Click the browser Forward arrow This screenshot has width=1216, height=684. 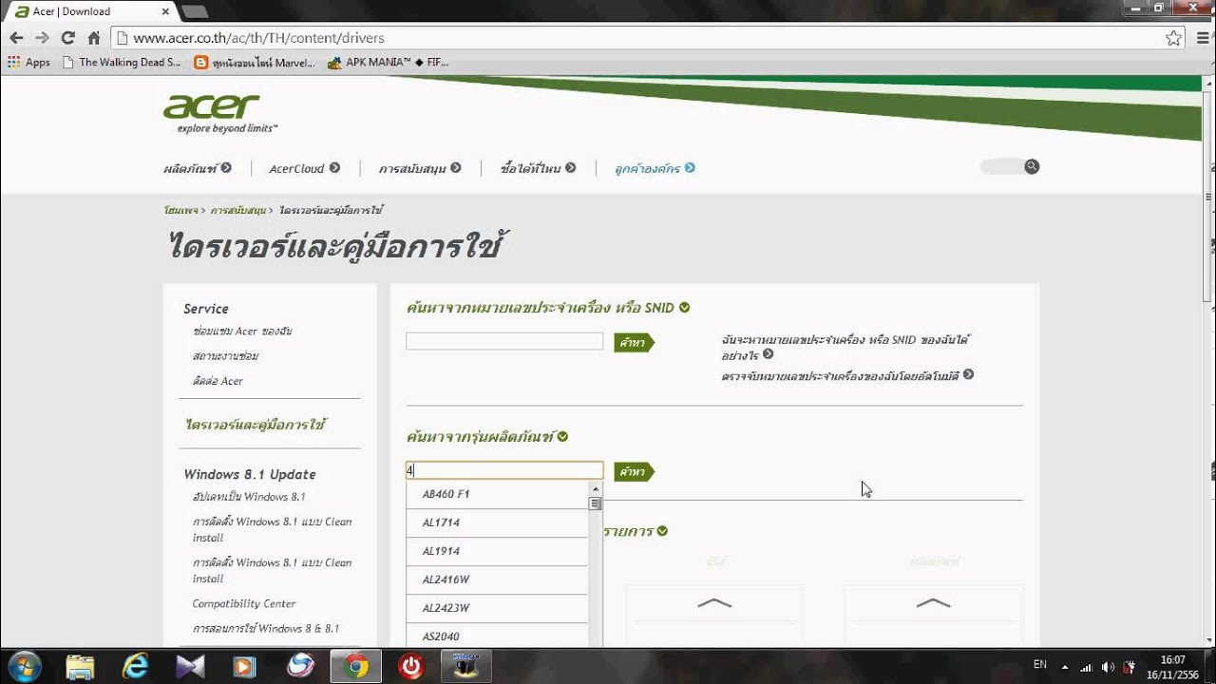pos(42,38)
